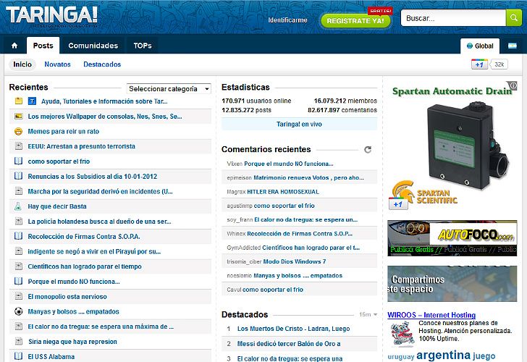
Task: Open comment link HITLER ERA HOMOSEXUAL
Action: click(283, 192)
